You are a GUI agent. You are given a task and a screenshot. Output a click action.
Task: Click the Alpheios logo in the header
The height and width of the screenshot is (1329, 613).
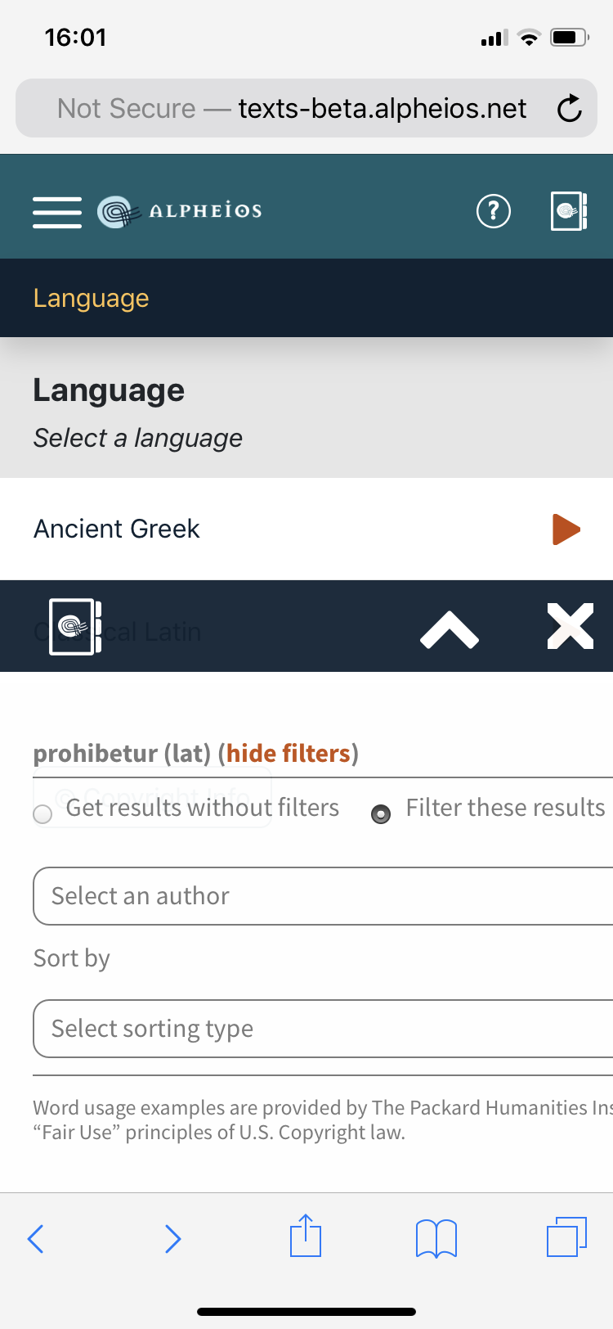[x=180, y=210]
